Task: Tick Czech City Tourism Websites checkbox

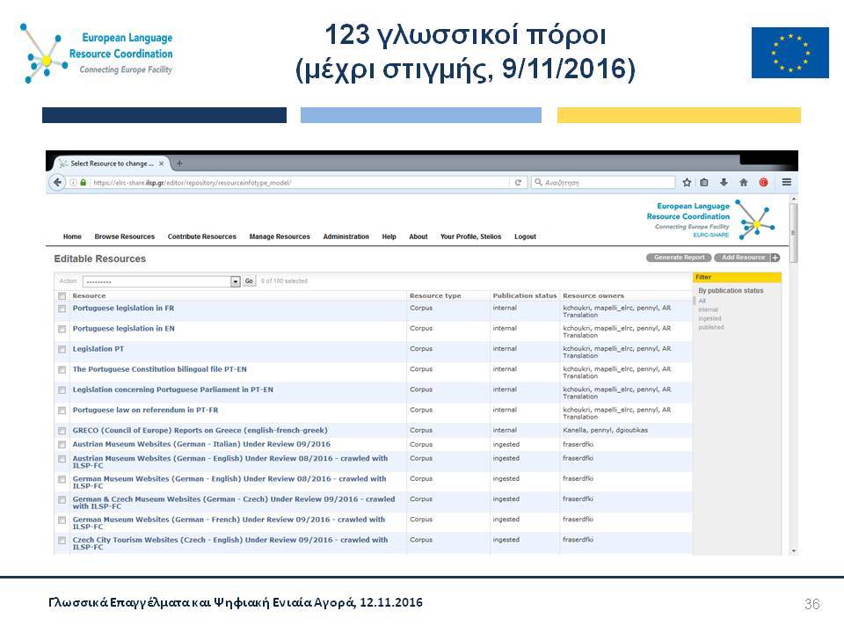Action: (62, 541)
